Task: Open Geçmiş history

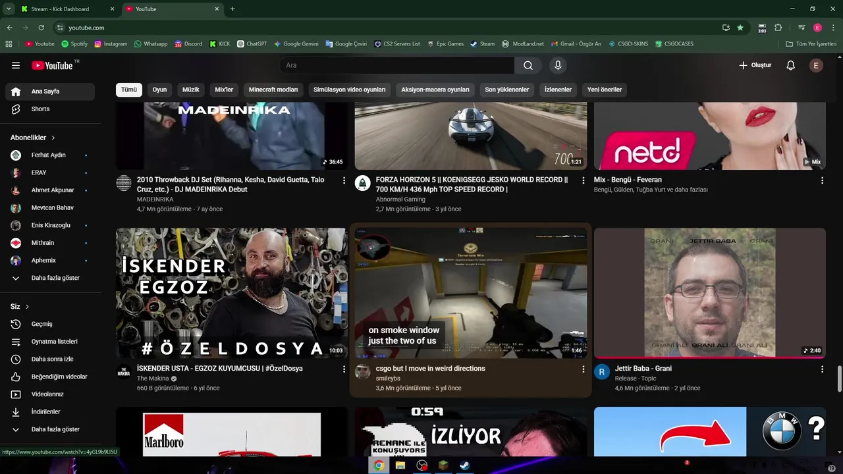Action: click(x=50, y=324)
